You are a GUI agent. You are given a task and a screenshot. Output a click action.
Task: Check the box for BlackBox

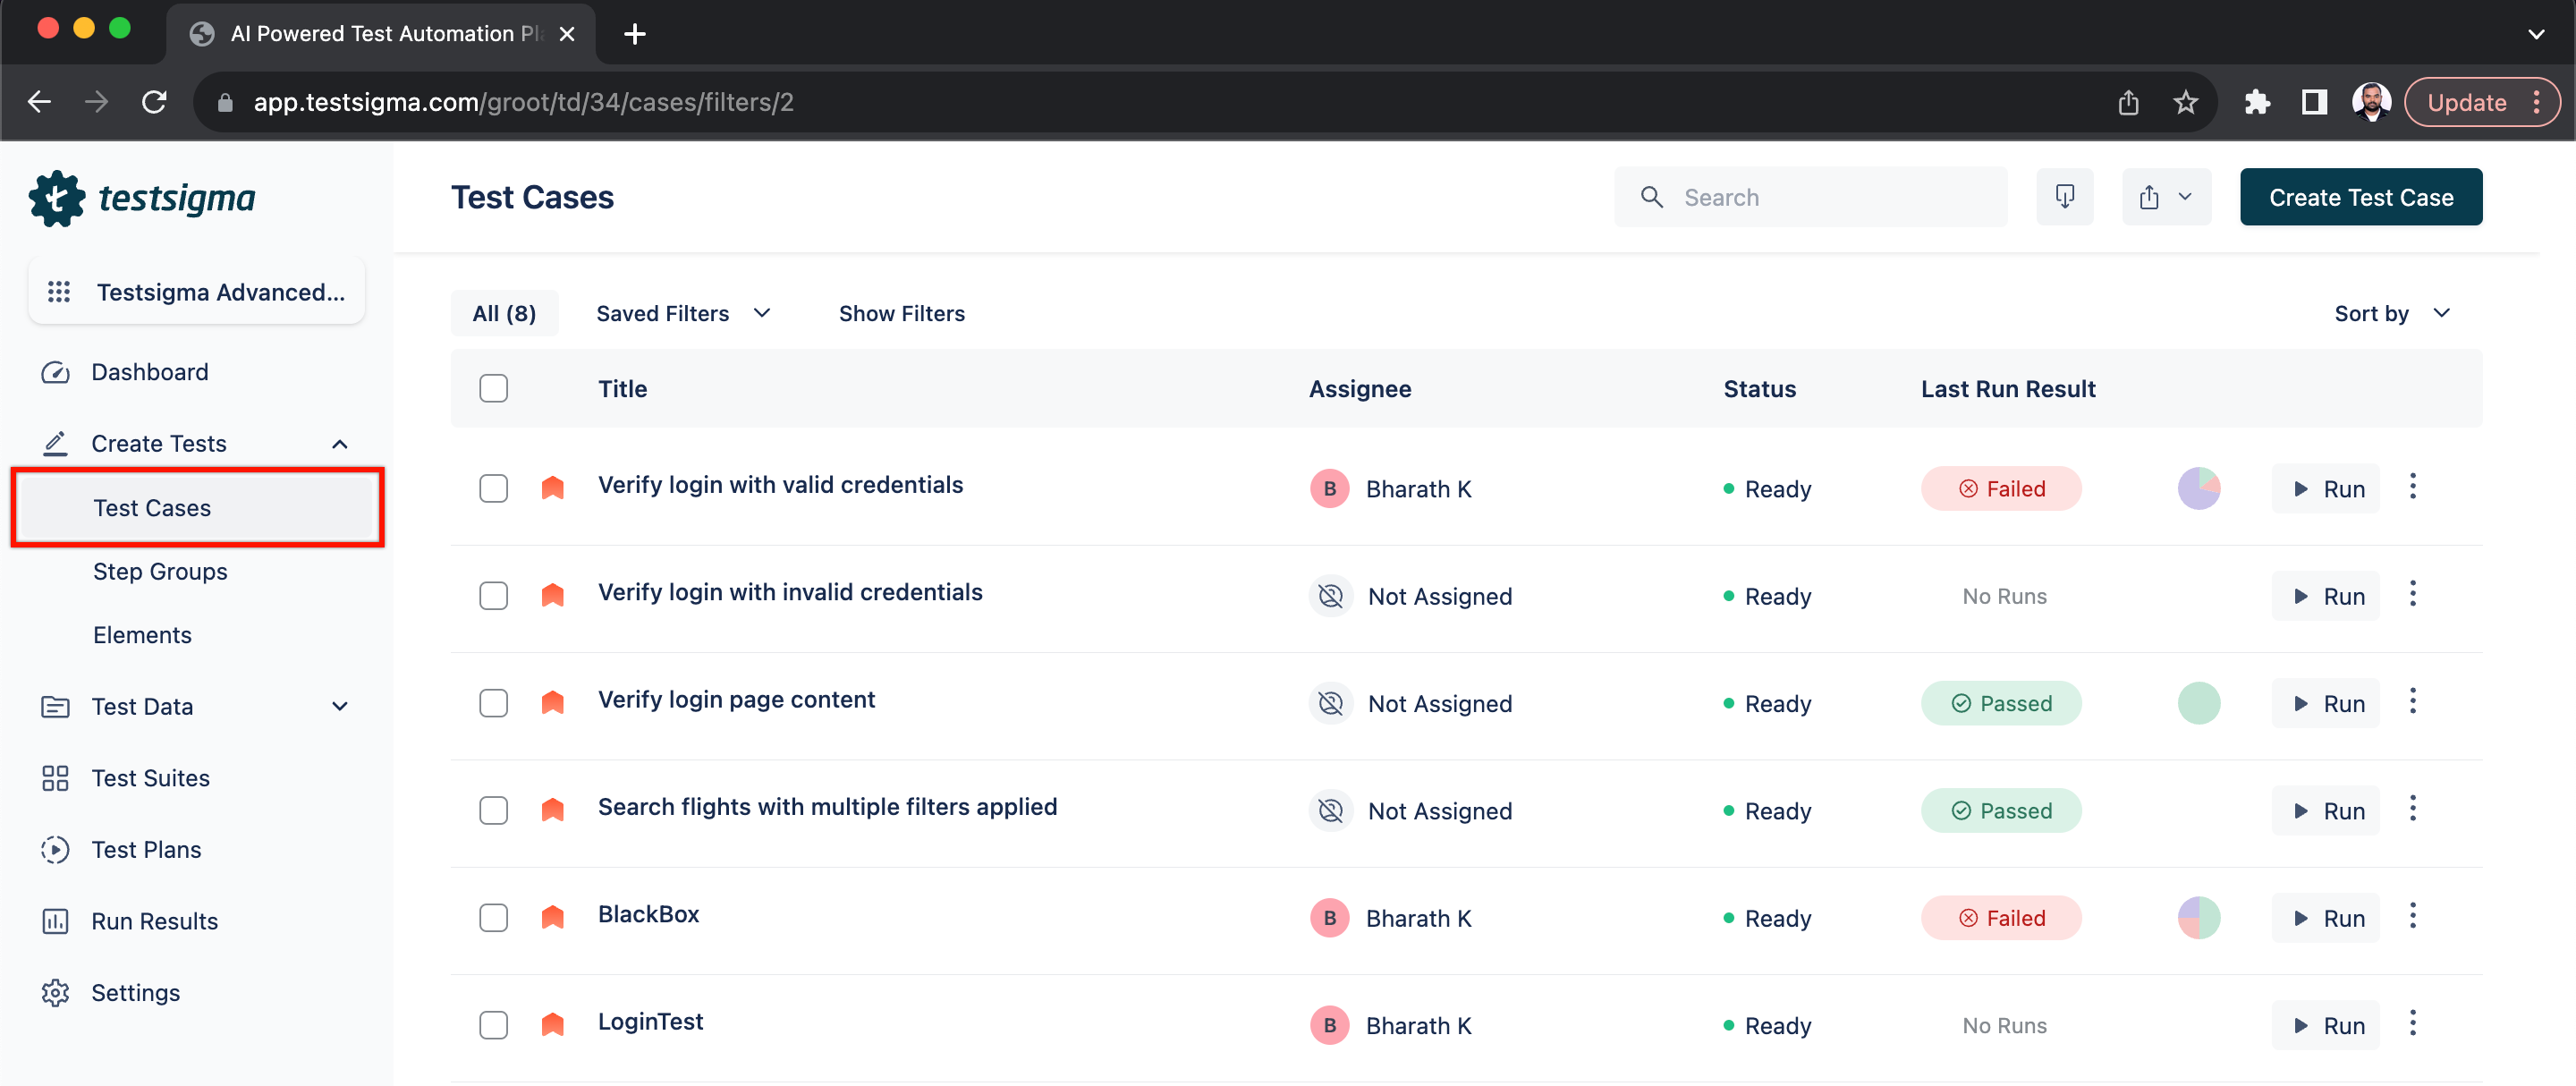(x=493, y=917)
